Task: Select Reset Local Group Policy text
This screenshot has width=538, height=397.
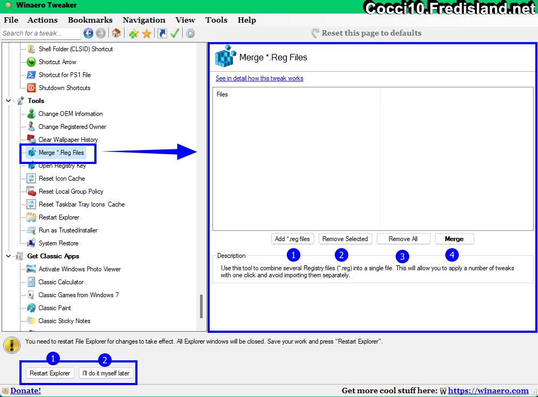Action: (x=71, y=191)
